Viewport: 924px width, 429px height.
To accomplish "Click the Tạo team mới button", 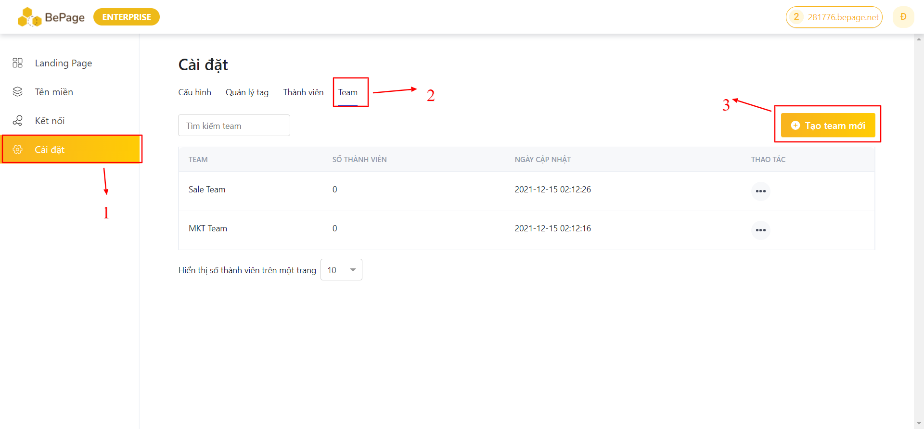I will point(828,126).
